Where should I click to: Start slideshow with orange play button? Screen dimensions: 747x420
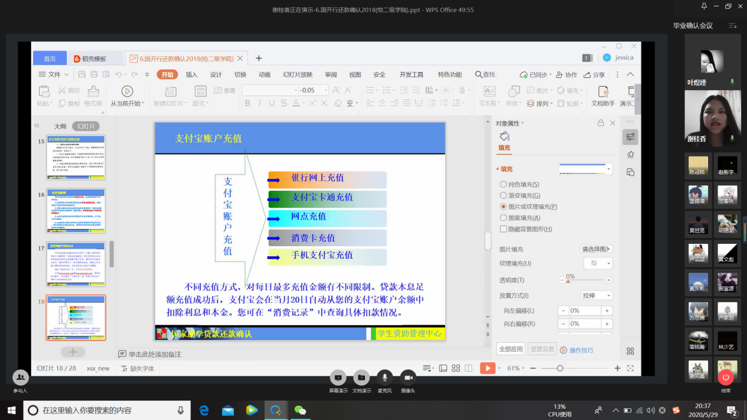(488, 368)
